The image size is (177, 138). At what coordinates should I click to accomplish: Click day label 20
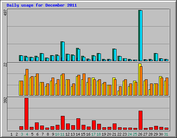[109, 134]
